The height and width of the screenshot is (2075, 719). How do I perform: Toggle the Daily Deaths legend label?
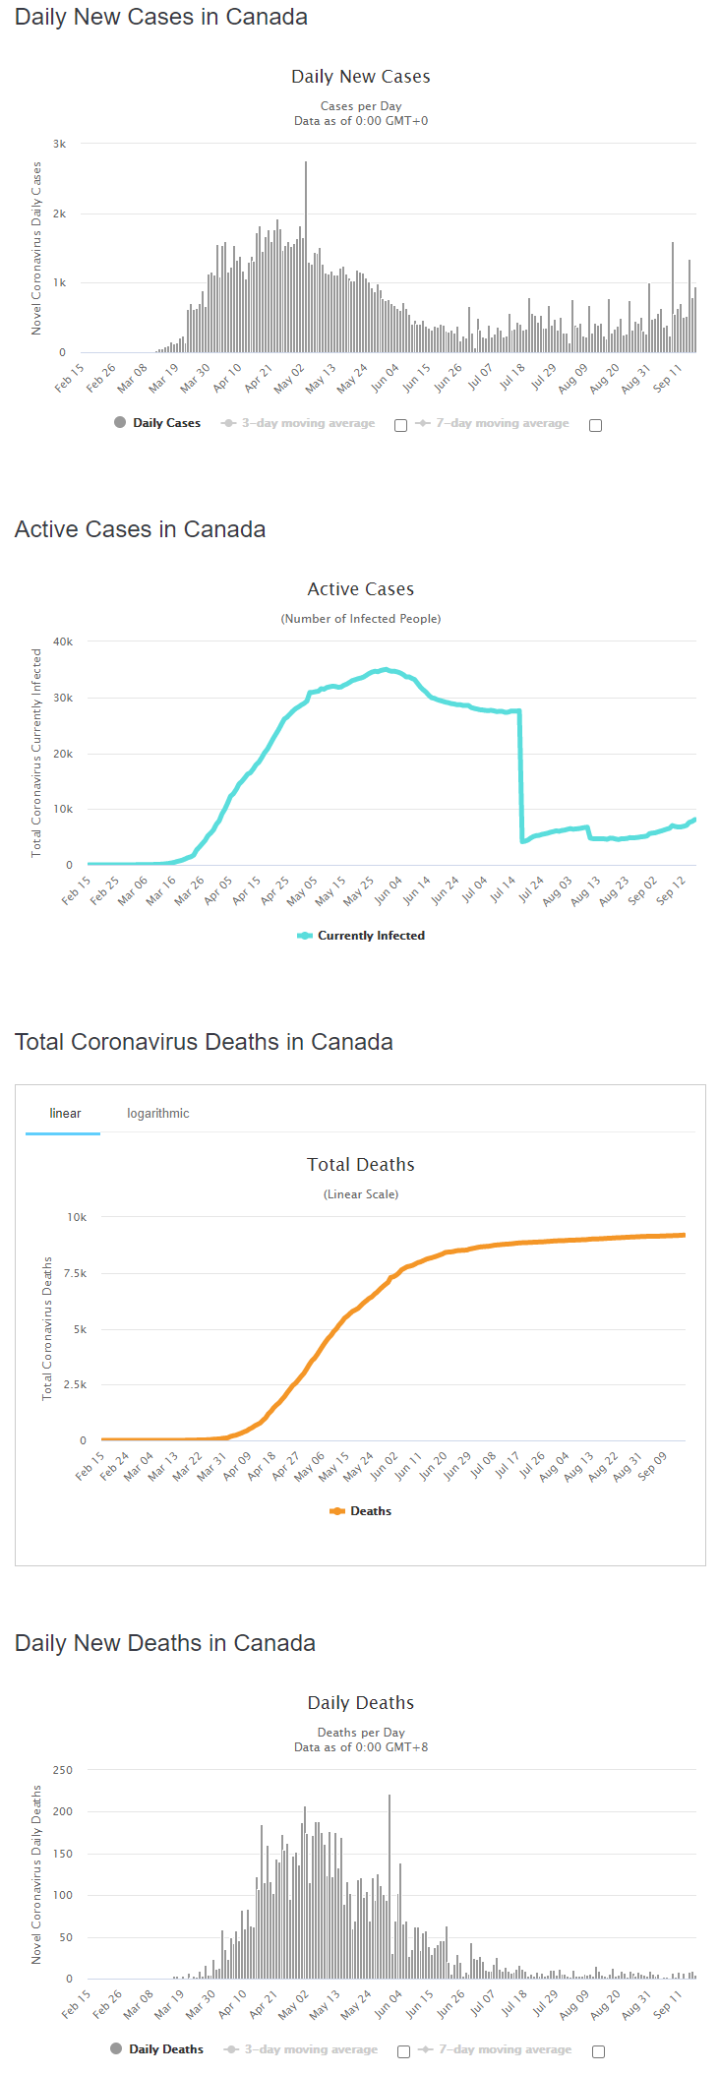coord(166,2049)
